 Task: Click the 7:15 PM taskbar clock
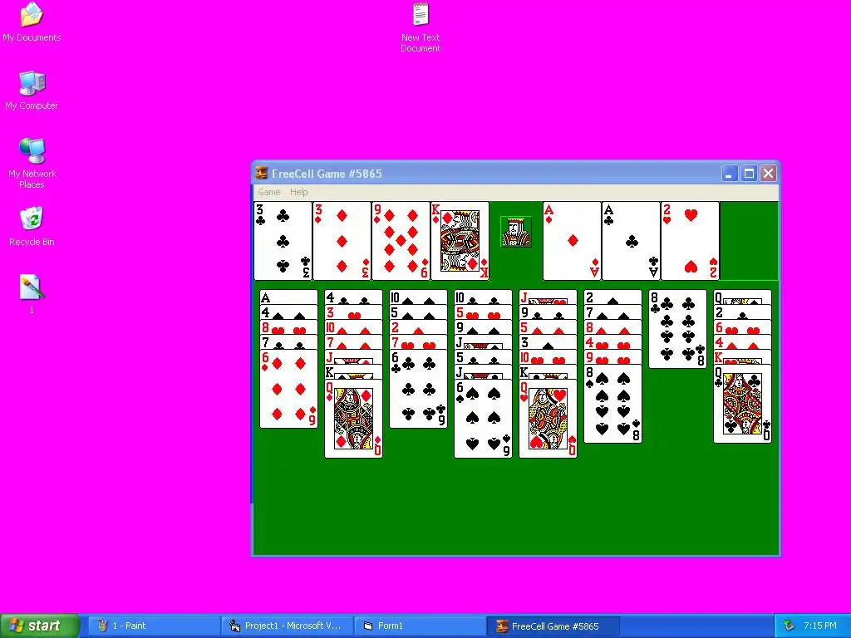(x=819, y=626)
